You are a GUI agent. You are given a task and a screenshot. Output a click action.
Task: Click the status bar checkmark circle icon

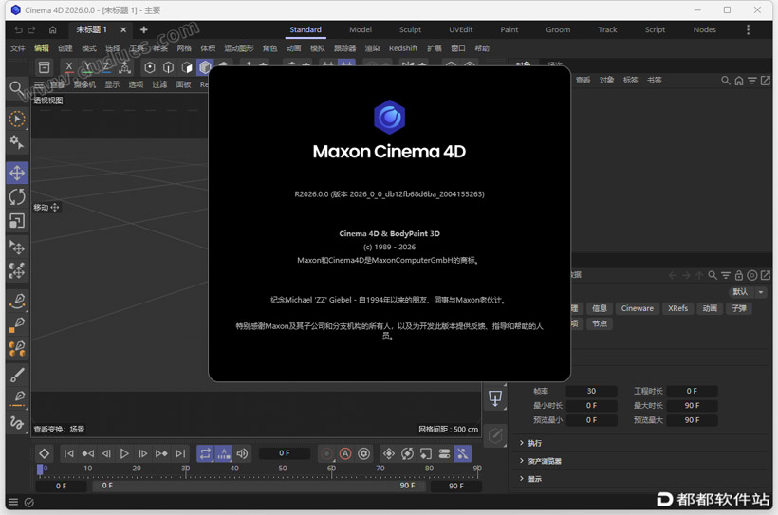pyautogui.click(x=29, y=502)
